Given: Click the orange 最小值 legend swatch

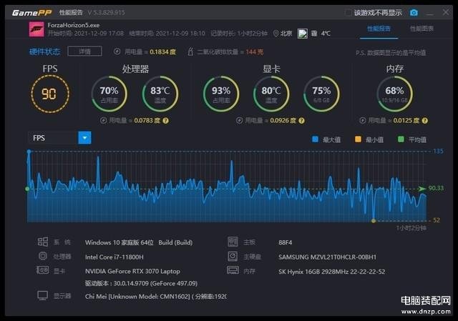Looking at the screenshot, I should click(358, 139).
